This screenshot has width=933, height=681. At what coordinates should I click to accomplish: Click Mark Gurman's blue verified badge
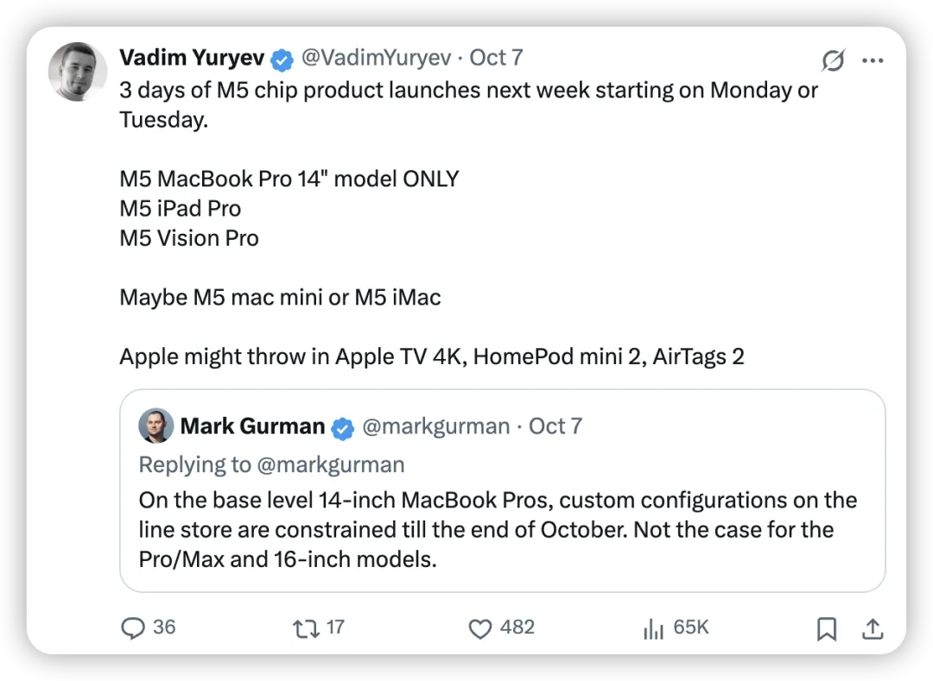pos(344,426)
